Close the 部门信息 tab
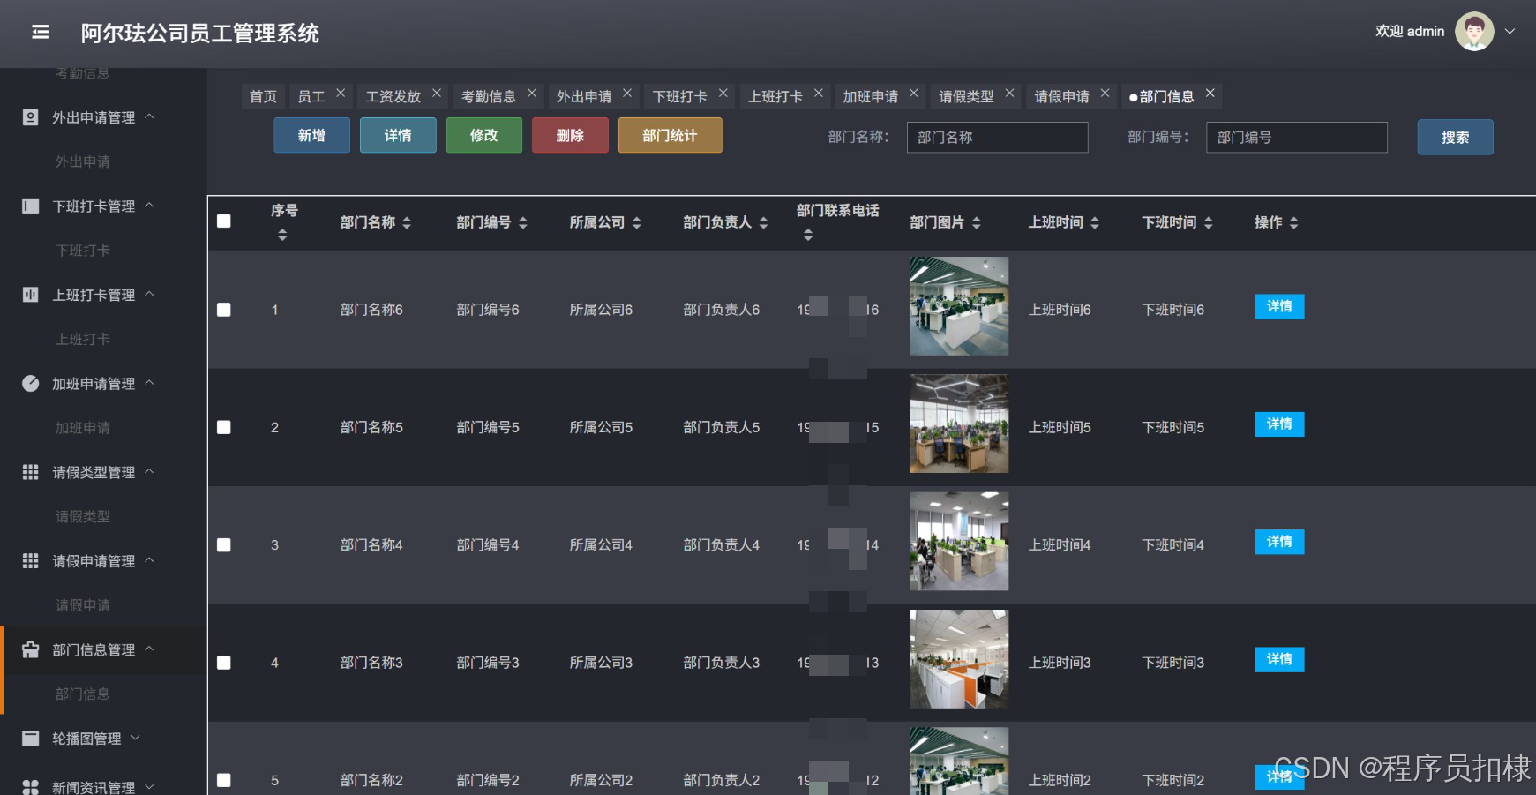1536x795 pixels. (x=1210, y=93)
